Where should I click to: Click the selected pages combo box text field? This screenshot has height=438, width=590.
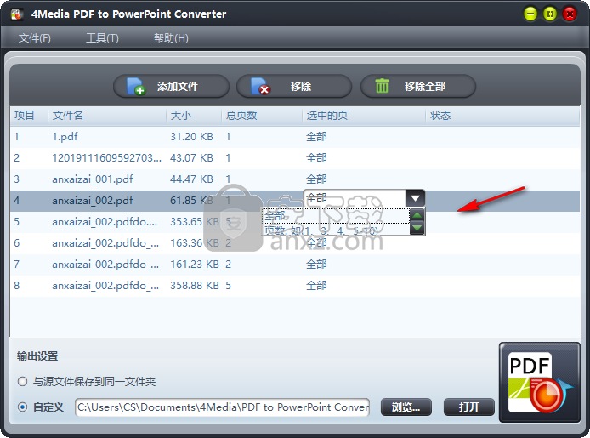355,198
